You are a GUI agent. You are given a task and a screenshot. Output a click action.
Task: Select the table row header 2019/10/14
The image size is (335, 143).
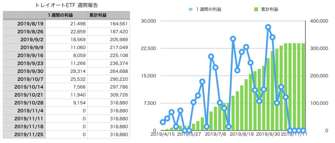[24, 87]
